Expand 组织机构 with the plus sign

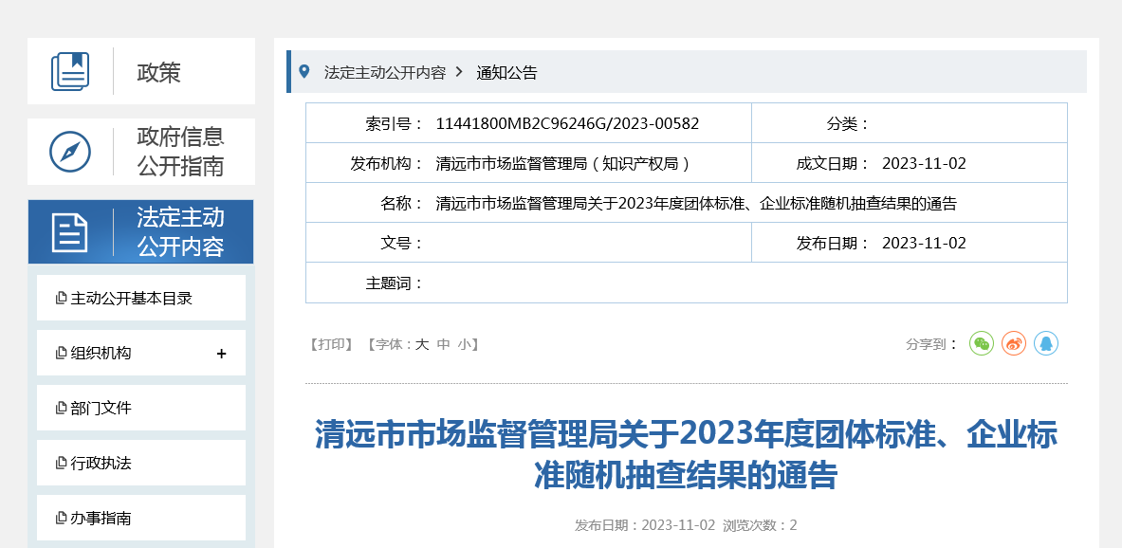[221, 354]
